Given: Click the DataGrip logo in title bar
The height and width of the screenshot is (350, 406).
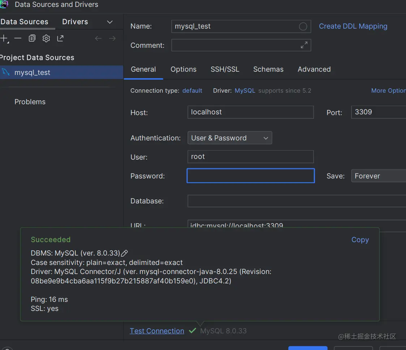Looking at the screenshot, I should pyautogui.click(x=4, y=4).
